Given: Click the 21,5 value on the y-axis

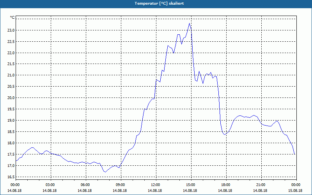Looking at the screenshot, I should (11, 64).
